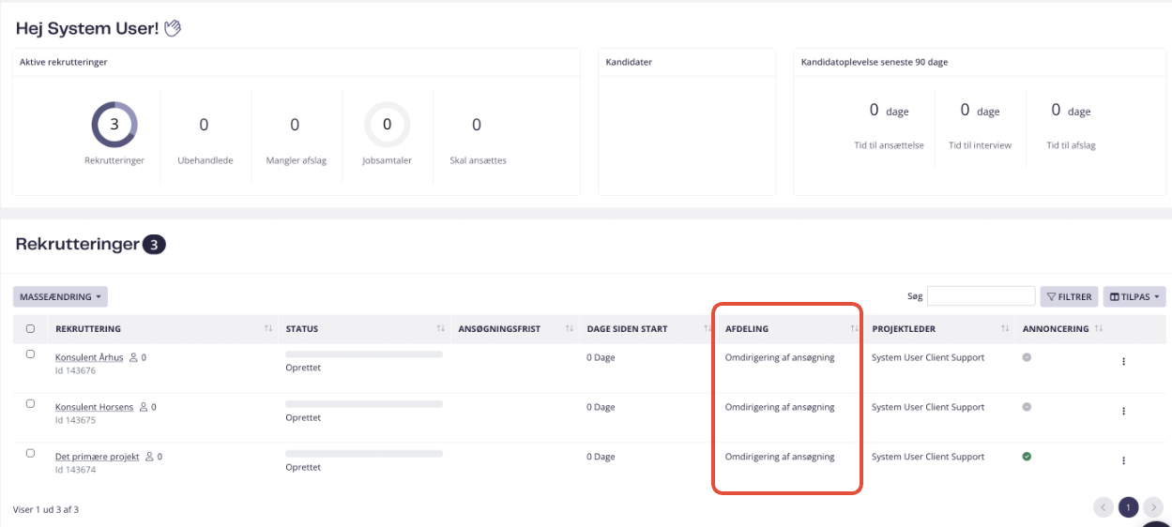1172x527 pixels.
Task: Click the Tid til interview metric
Action: [x=980, y=128]
